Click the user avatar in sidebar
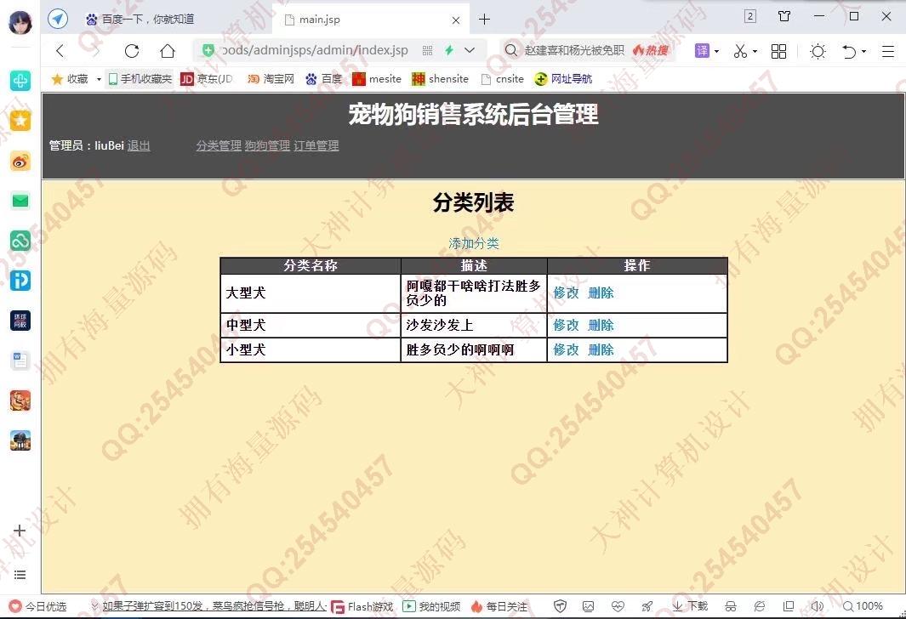This screenshot has height=619, width=906. pyautogui.click(x=20, y=22)
